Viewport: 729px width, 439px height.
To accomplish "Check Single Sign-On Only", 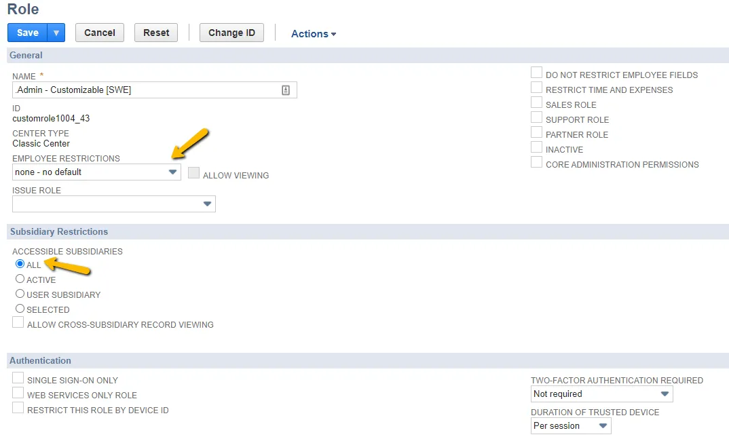I will click(18, 378).
